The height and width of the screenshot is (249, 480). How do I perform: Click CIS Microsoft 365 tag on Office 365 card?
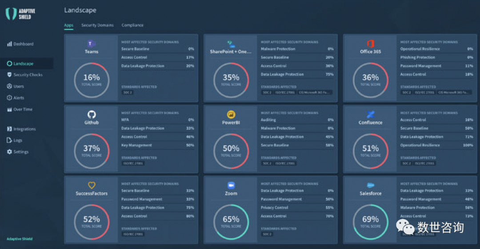point(454,92)
